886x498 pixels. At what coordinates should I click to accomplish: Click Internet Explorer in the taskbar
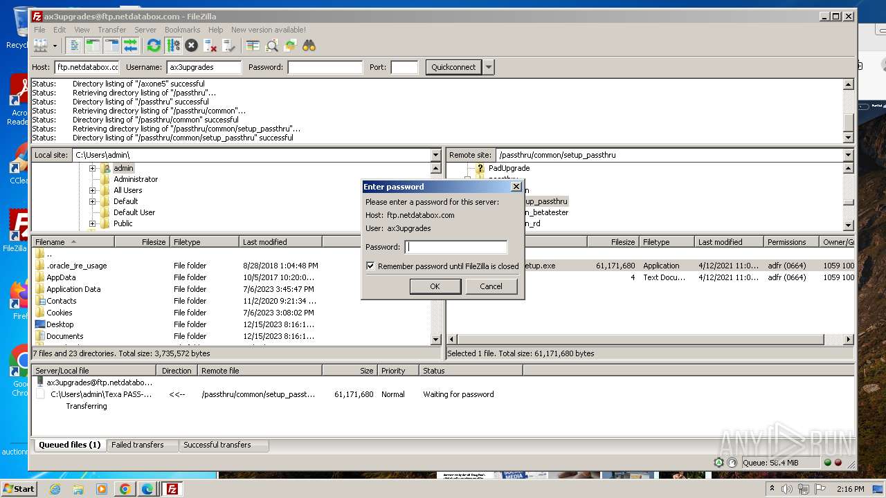coord(55,489)
